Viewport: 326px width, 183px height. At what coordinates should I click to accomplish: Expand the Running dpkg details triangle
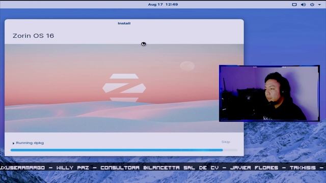coord(14,143)
